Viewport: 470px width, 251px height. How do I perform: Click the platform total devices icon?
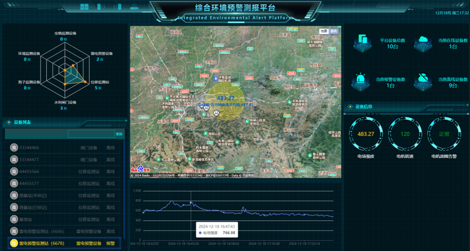(x=363, y=42)
